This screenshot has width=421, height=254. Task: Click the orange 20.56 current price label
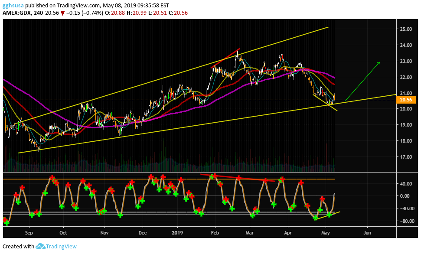click(406, 100)
